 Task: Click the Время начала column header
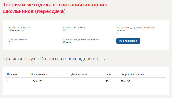[x=39, y=74]
